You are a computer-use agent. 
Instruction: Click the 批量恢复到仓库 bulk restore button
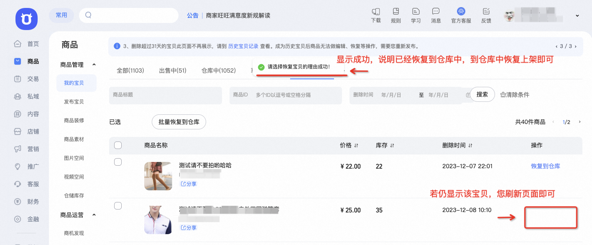[179, 122]
